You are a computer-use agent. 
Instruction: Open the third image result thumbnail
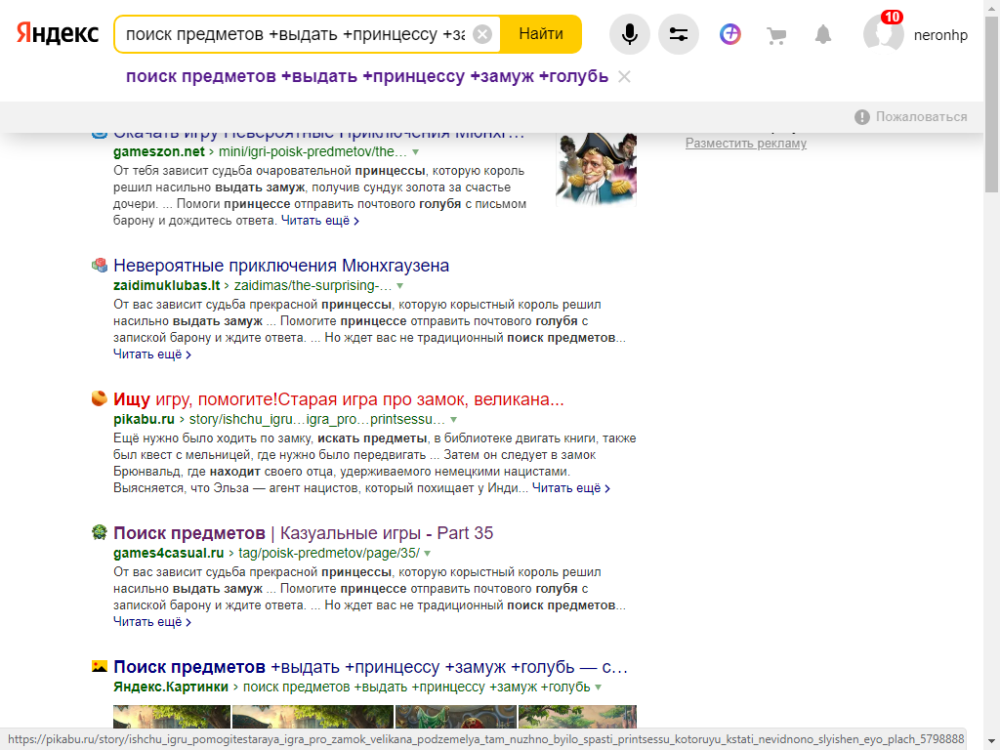point(456,717)
